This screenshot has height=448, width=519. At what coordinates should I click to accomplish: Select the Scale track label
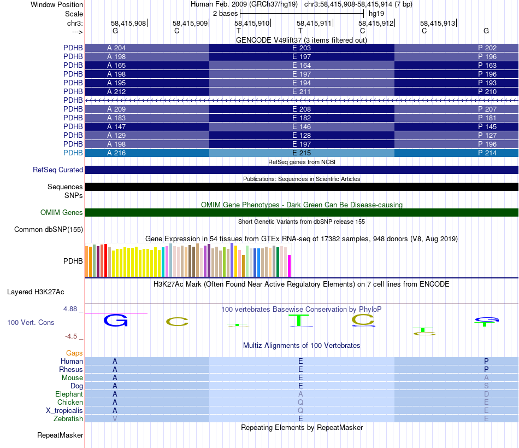tap(74, 14)
